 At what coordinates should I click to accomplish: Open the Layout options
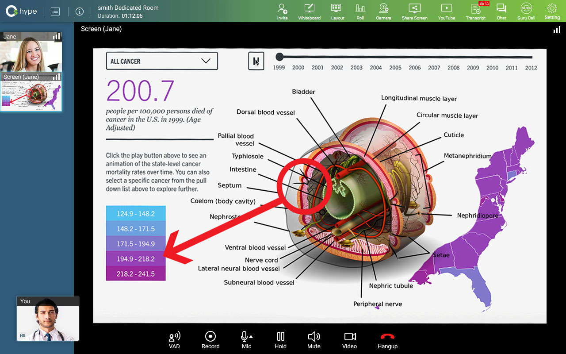[337, 12]
